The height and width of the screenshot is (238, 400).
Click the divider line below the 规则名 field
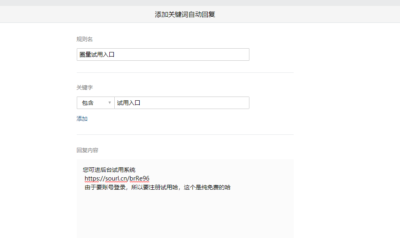pyautogui.click(x=185, y=72)
